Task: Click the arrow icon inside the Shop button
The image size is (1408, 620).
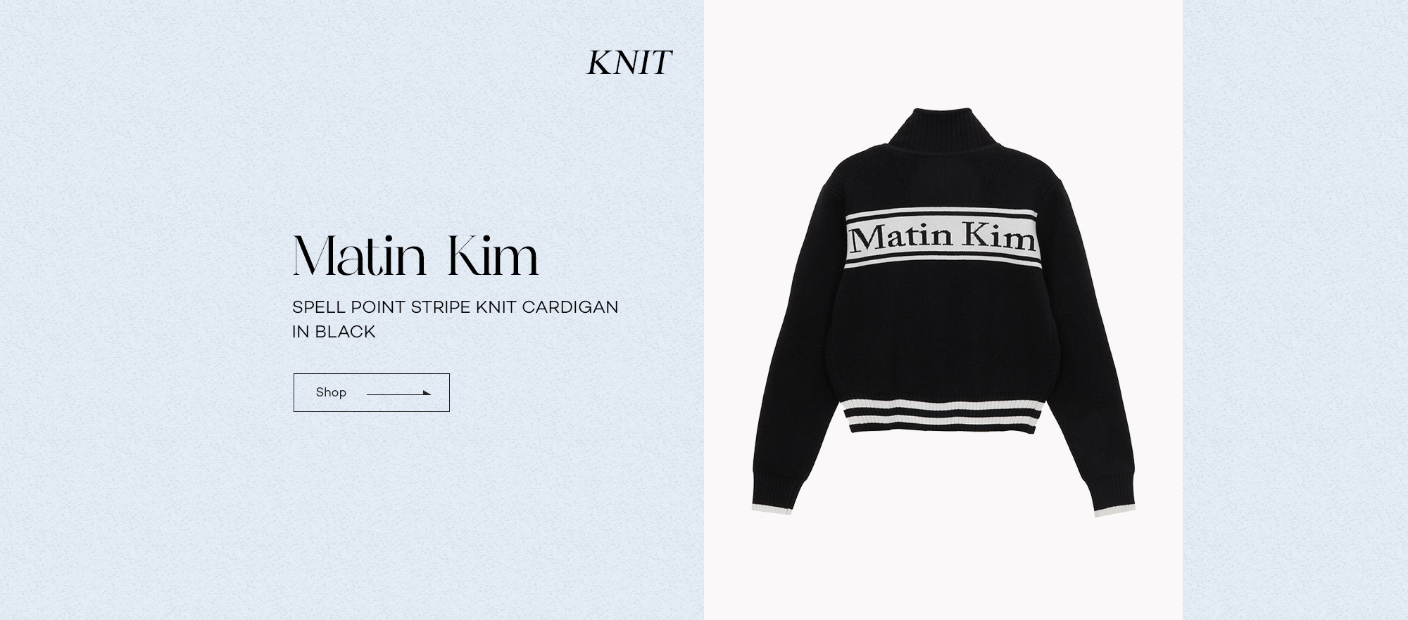Action: pos(398,394)
